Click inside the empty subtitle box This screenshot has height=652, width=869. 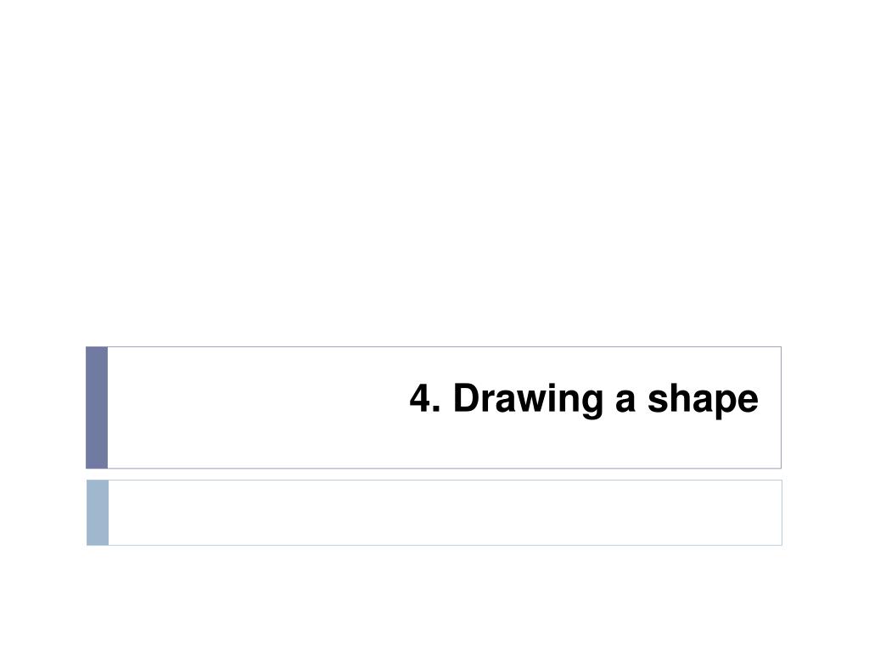(x=445, y=513)
